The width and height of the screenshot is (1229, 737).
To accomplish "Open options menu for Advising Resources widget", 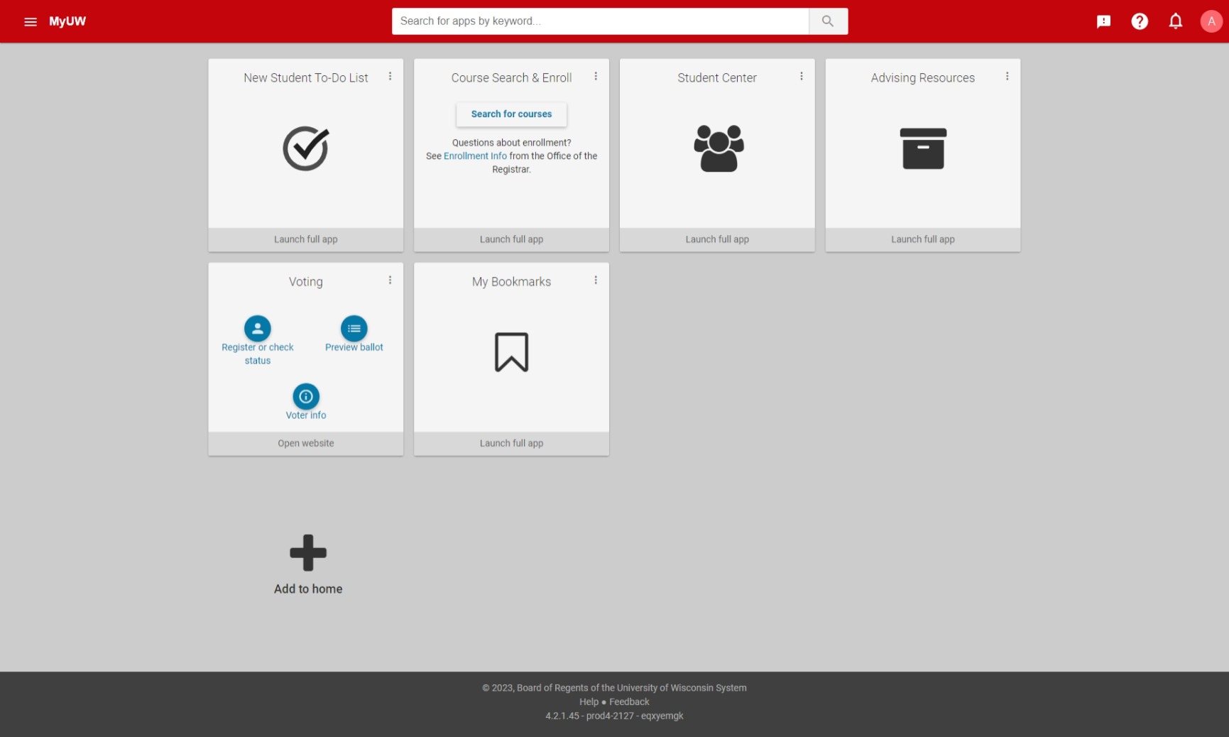I will click(1007, 76).
